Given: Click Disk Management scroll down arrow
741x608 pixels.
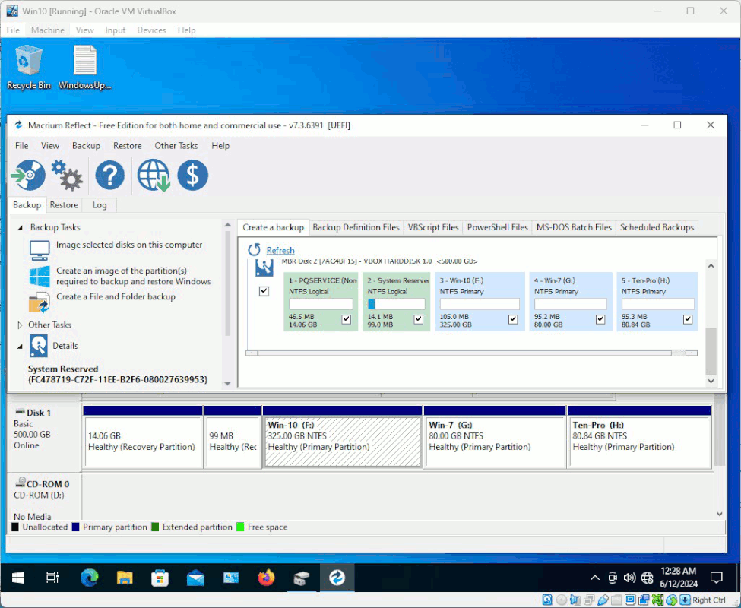Looking at the screenshot, I should (x=719, y=514).
